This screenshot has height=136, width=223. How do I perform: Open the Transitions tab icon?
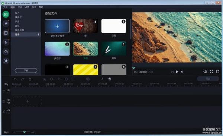click(x=6, y=33)
